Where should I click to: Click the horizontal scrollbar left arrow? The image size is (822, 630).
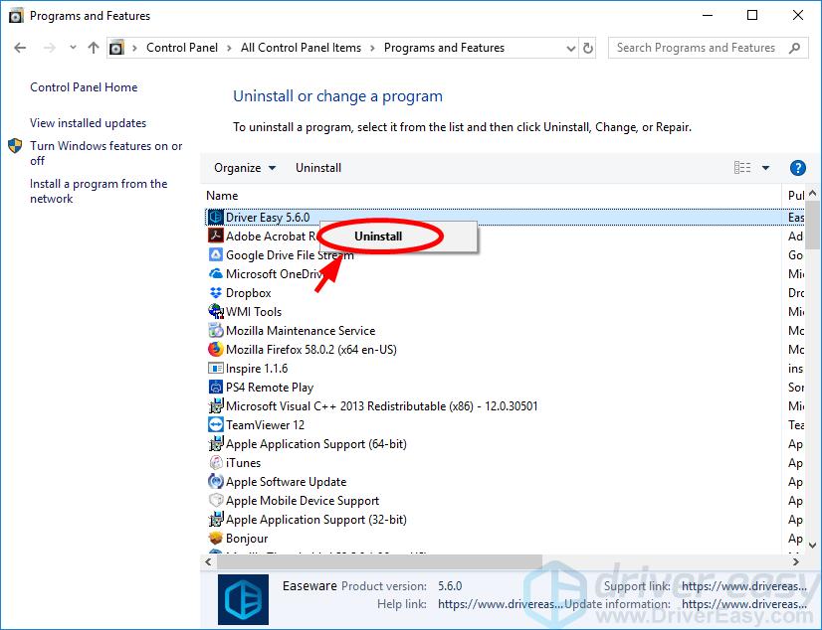point(209,562)
